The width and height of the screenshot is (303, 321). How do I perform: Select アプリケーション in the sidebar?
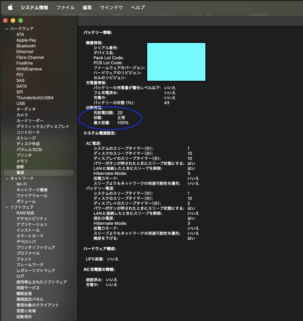32,224
